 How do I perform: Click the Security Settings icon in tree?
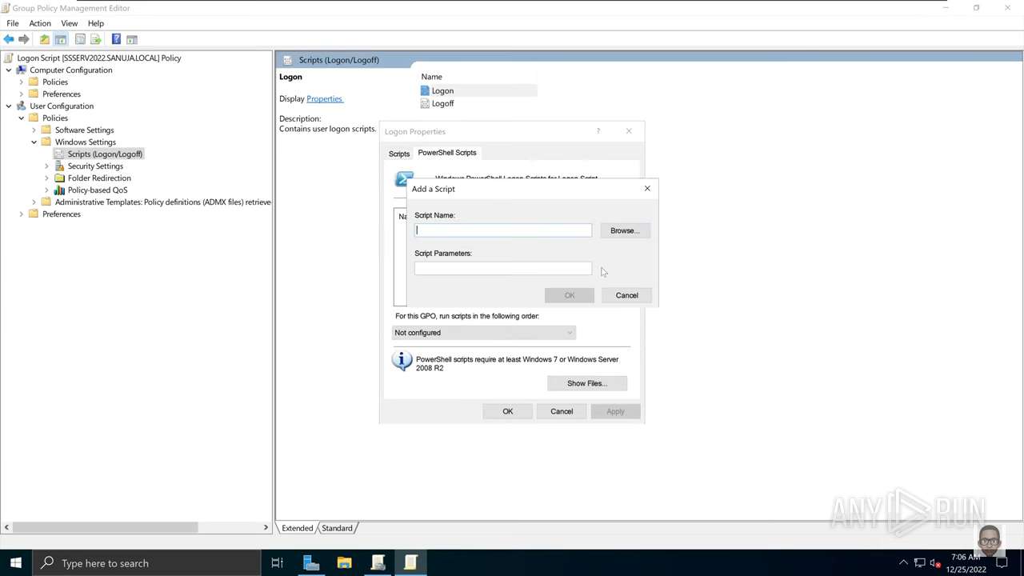pos(59,166)
